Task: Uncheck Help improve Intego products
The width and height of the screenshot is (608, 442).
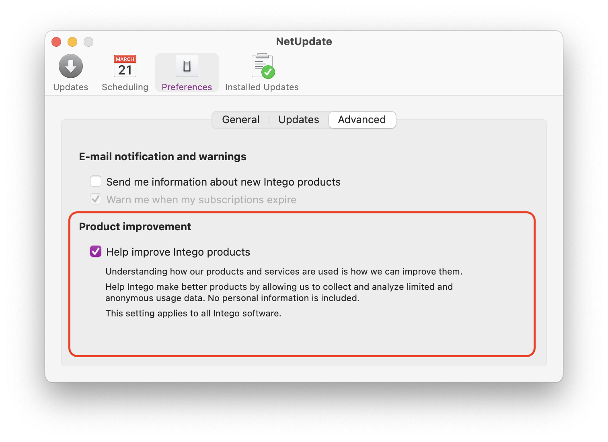Action: (x=96, y=252)
